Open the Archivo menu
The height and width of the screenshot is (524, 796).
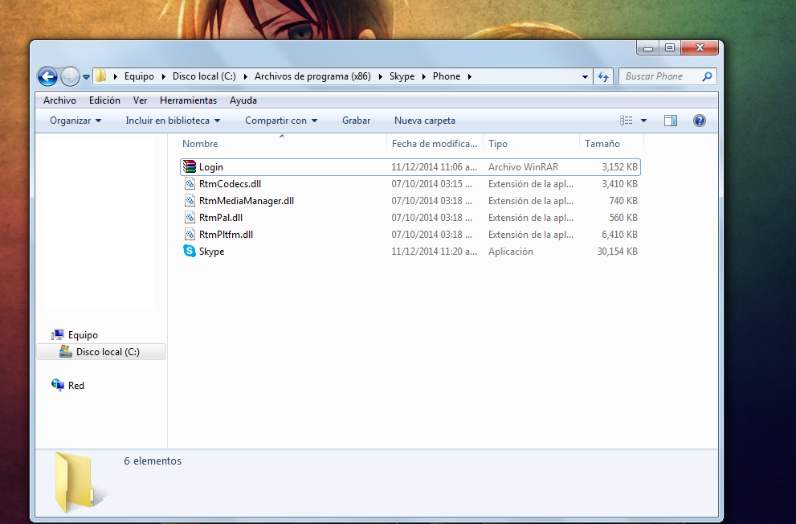59,100
